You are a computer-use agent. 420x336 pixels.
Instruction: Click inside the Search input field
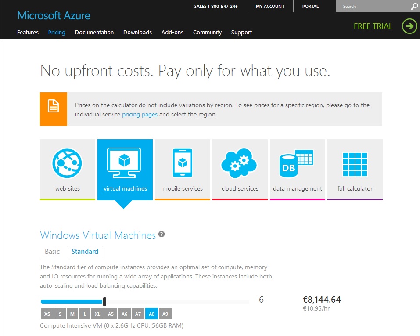(373, 7)
